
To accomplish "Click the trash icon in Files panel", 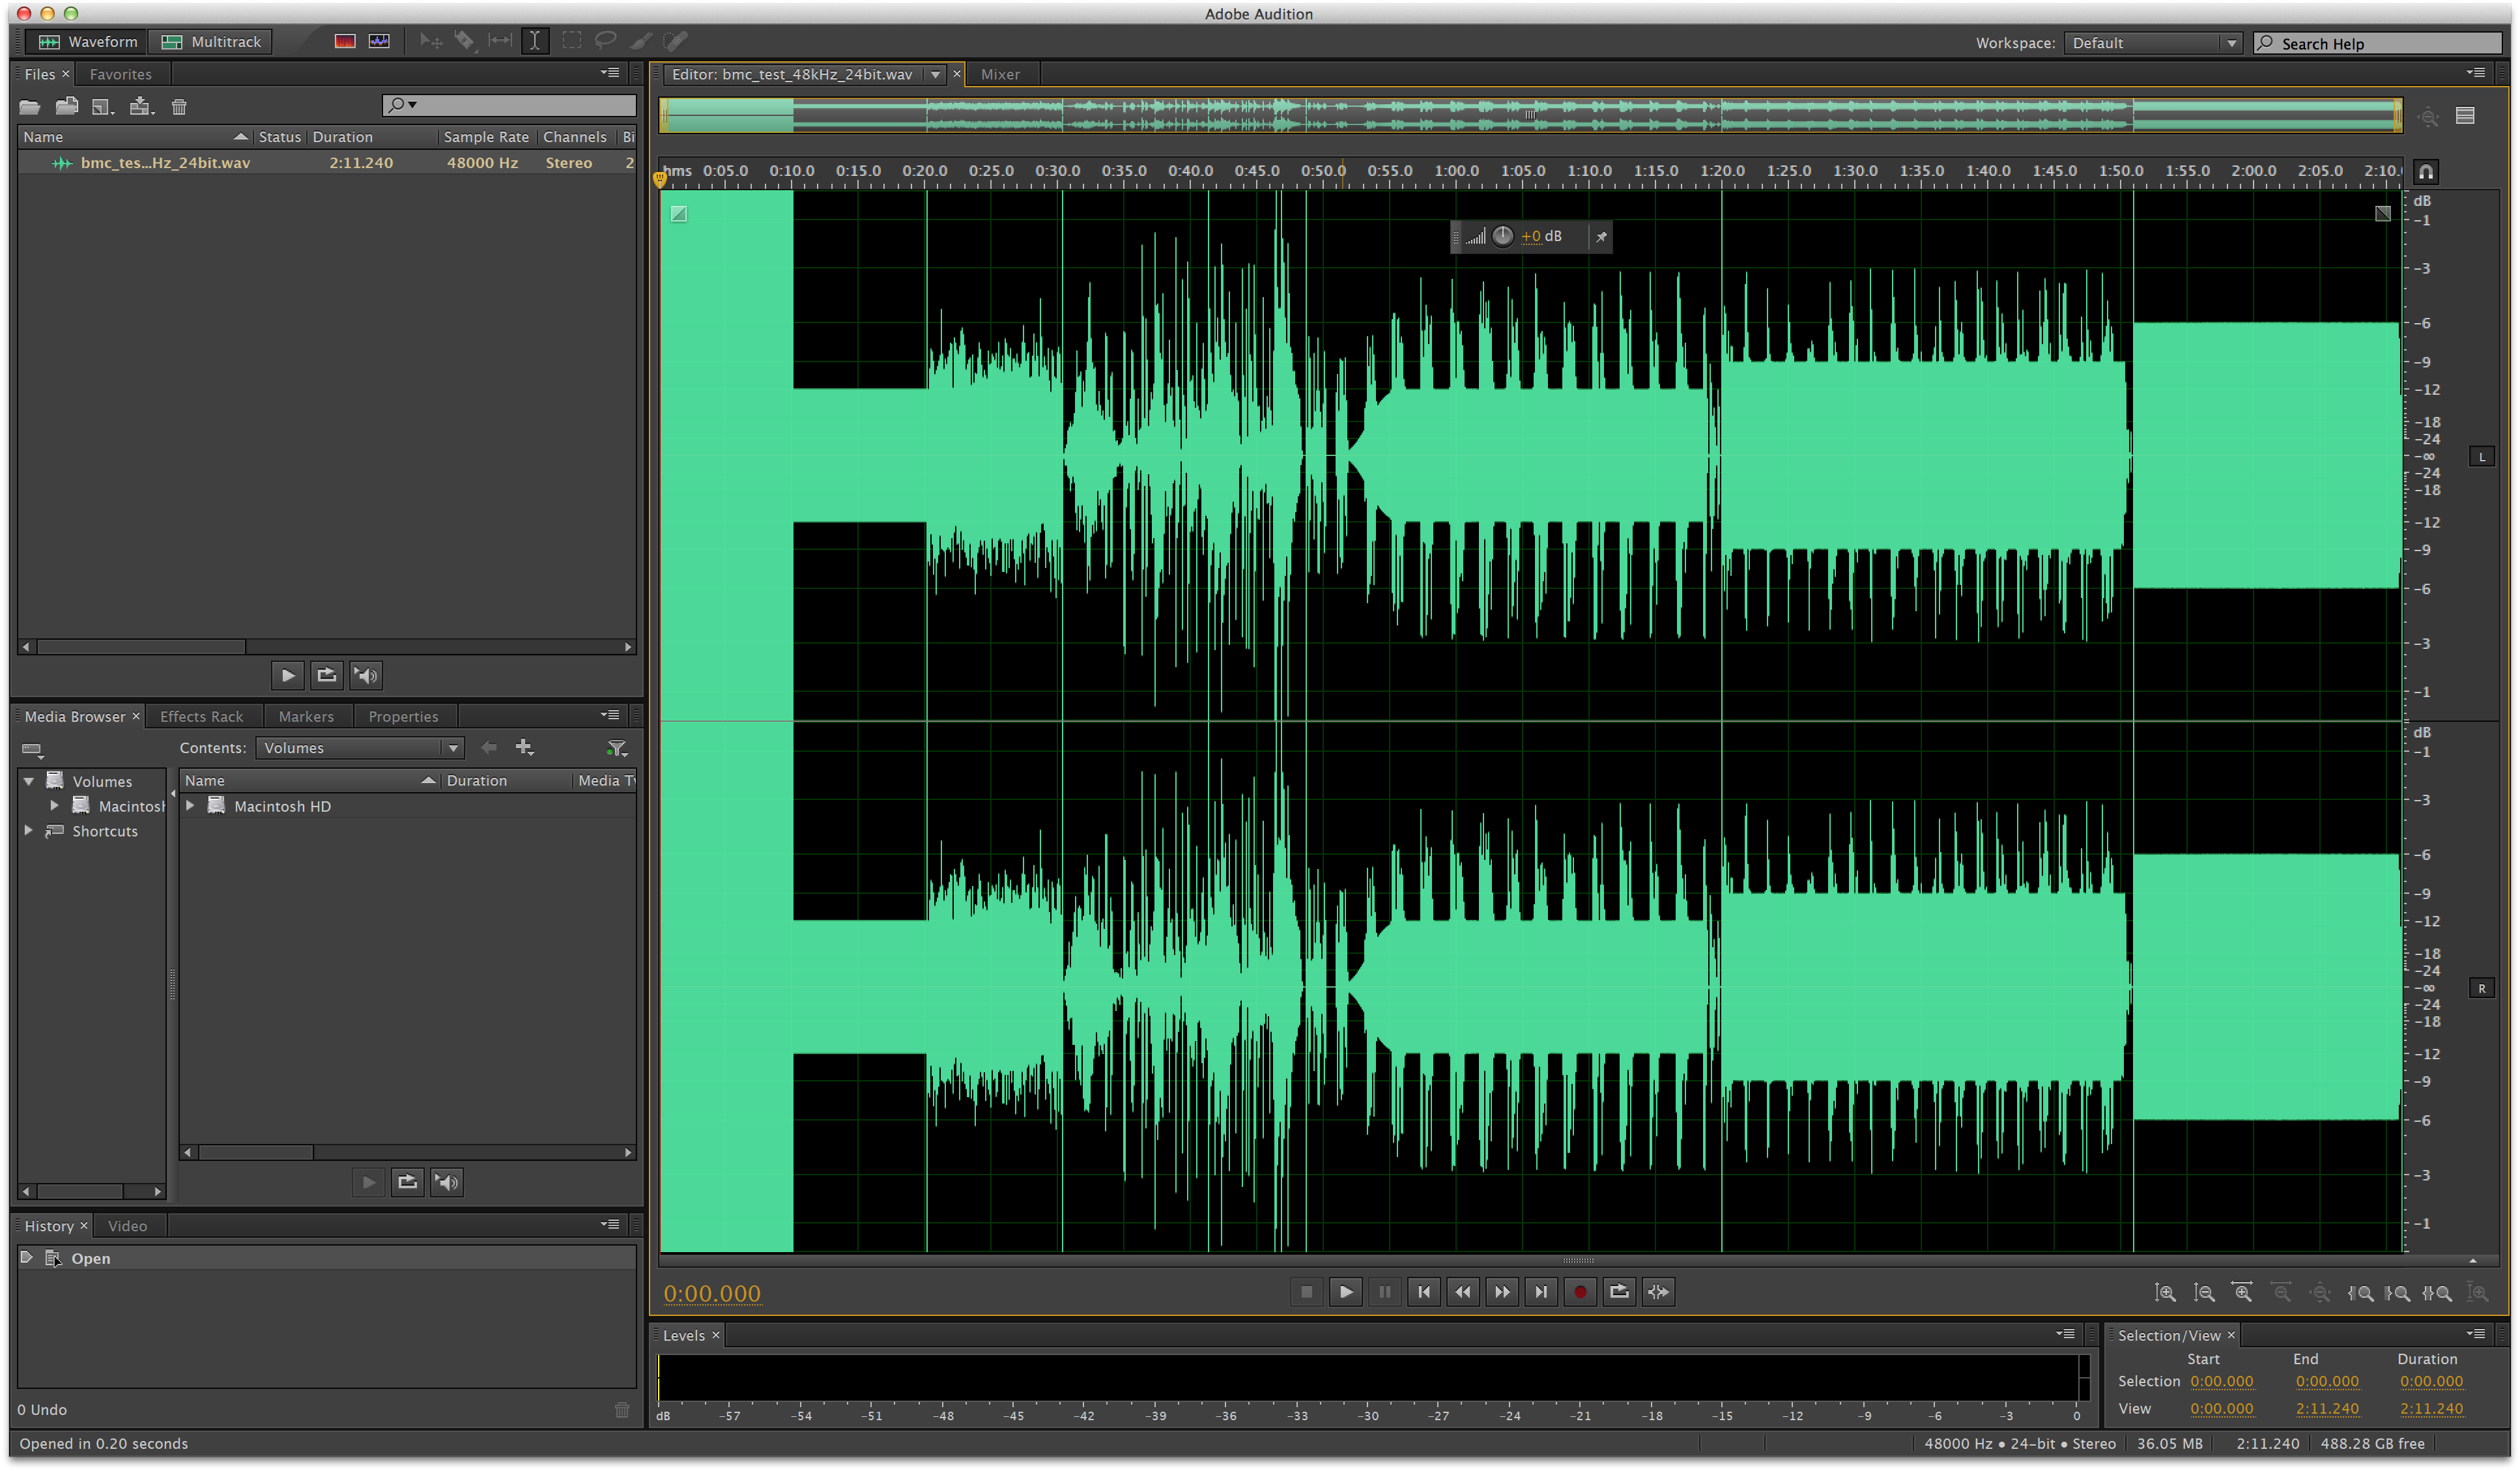I will point(179,107).
